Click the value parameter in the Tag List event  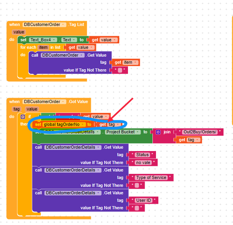(x=19, y=32)
